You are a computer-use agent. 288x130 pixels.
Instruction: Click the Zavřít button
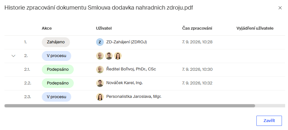[269, 121]
